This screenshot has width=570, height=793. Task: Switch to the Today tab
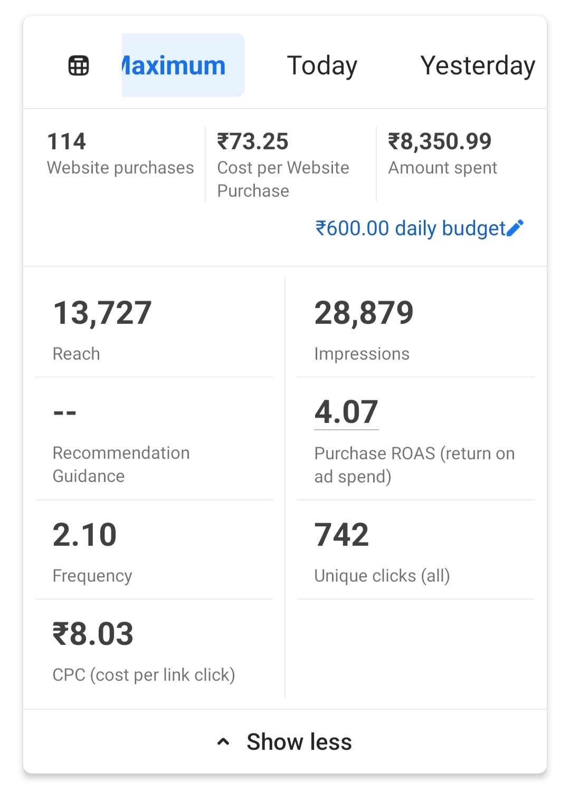coord(322,65)
